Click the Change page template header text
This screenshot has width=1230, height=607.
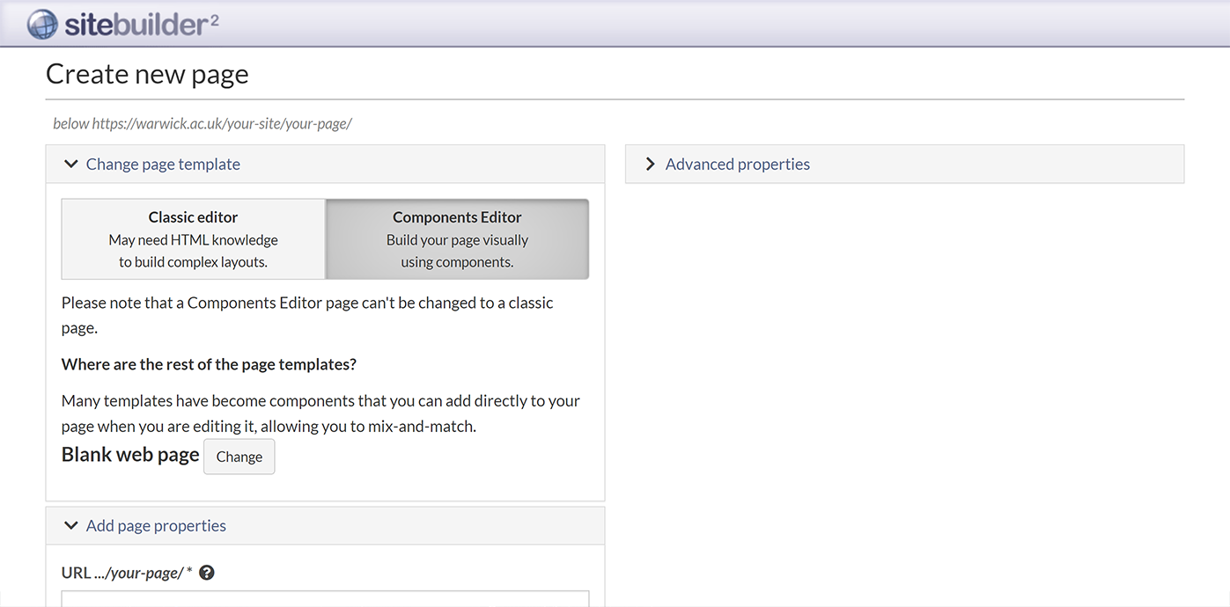click(163, 164)
